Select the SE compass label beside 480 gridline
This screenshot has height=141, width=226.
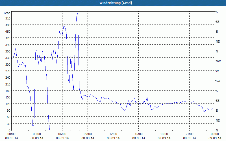[x=218, y=22]
